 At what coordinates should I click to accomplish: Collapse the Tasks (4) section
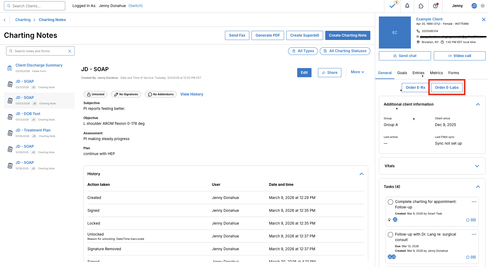tap(478, 187)
